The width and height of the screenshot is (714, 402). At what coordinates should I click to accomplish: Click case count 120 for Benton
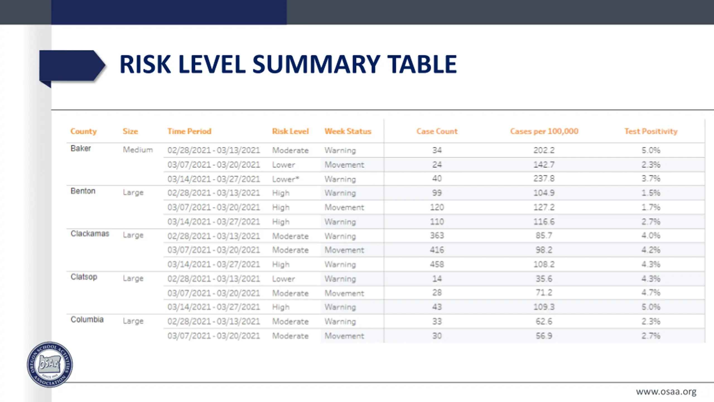click(x=437, y=207)
